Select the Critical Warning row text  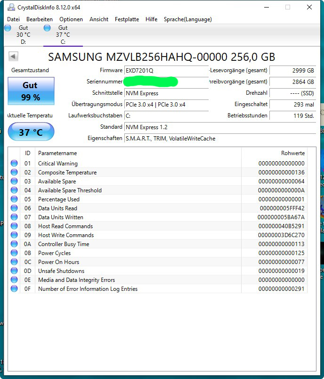click(58, 164)
